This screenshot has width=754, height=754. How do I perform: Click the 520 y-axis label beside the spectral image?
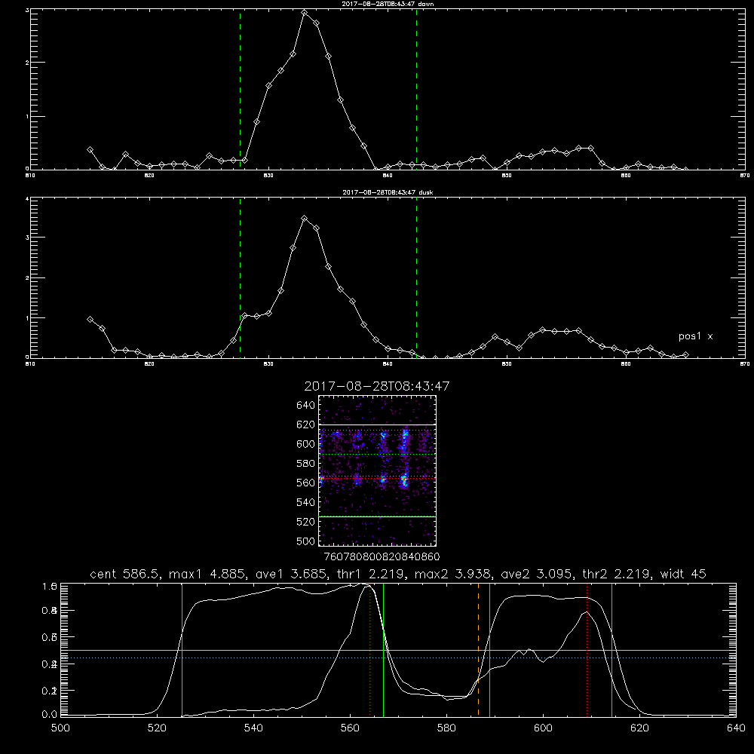click(x=306, y=522)
